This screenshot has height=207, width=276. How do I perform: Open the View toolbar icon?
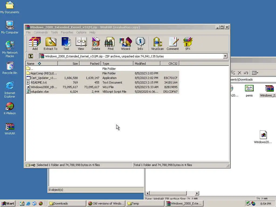[81, 43]
